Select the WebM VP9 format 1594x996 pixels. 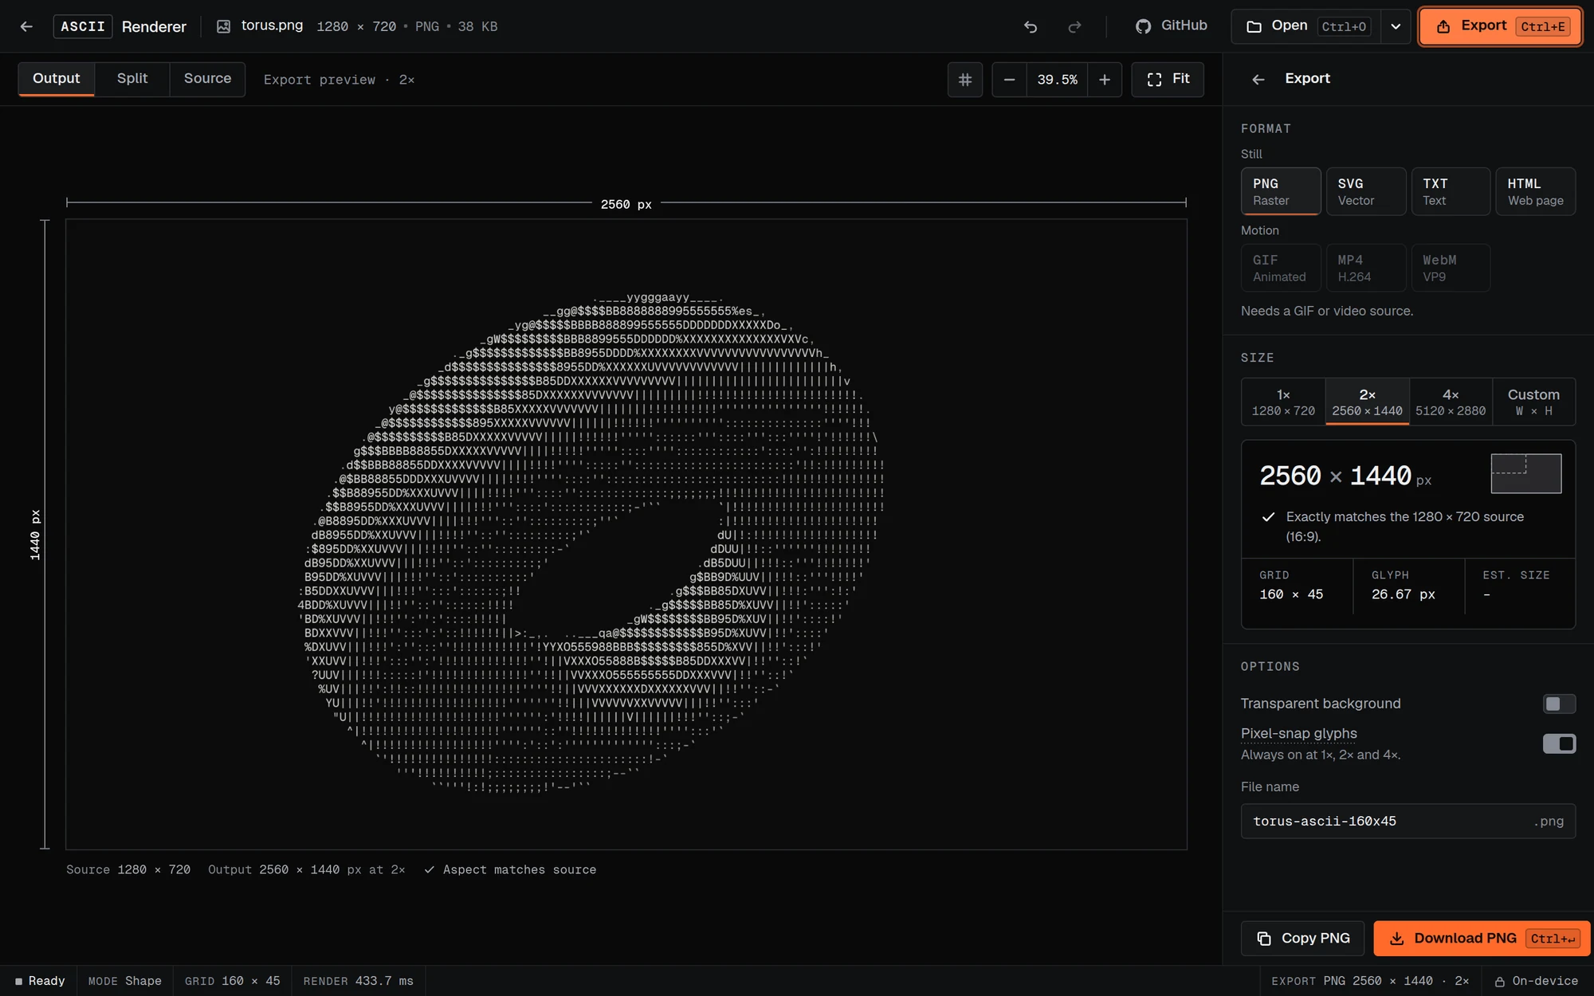pyautogui.click(x=1451, y=268)
